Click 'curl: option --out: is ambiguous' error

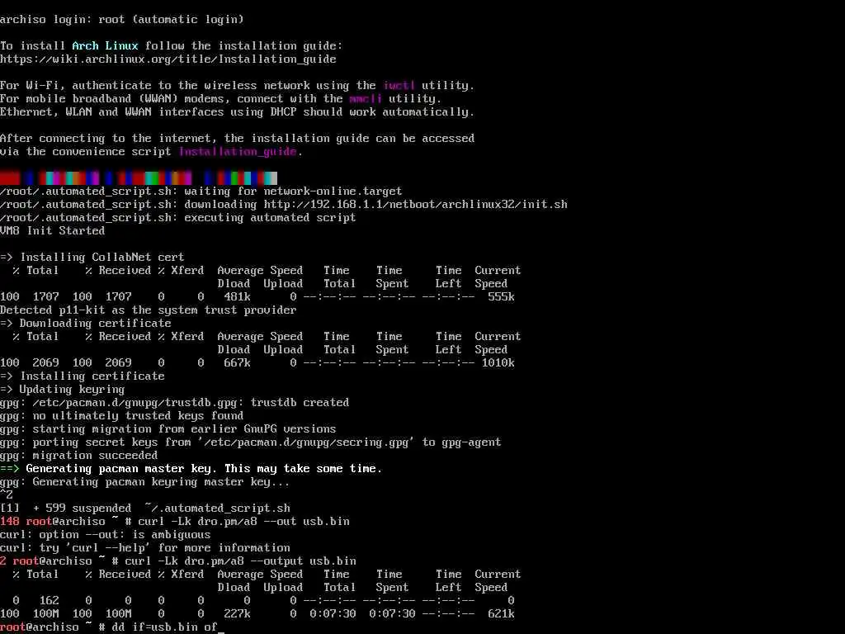pyautogui.click(x=105, y=535)
